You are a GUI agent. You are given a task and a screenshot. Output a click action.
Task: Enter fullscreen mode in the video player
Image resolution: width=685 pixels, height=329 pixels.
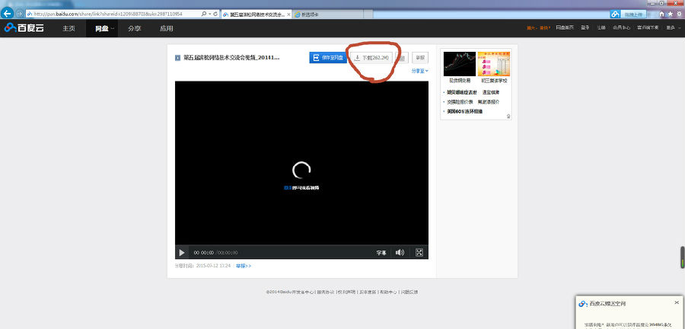pyautogui.click(x=419, y=252)
